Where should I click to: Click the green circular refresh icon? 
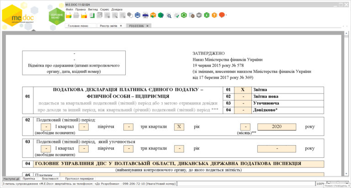coord(183,15)
